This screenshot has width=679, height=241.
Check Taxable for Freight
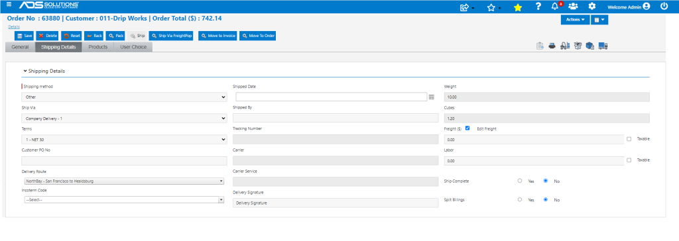pos(629,139)
